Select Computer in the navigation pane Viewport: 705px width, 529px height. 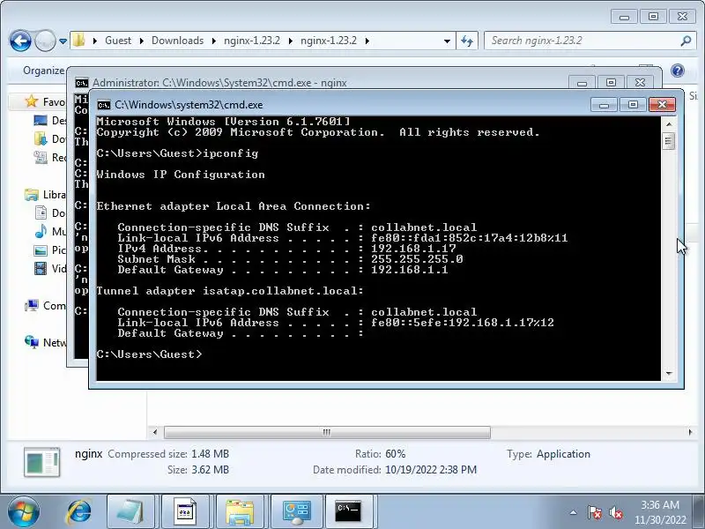[x=44, y=305]
